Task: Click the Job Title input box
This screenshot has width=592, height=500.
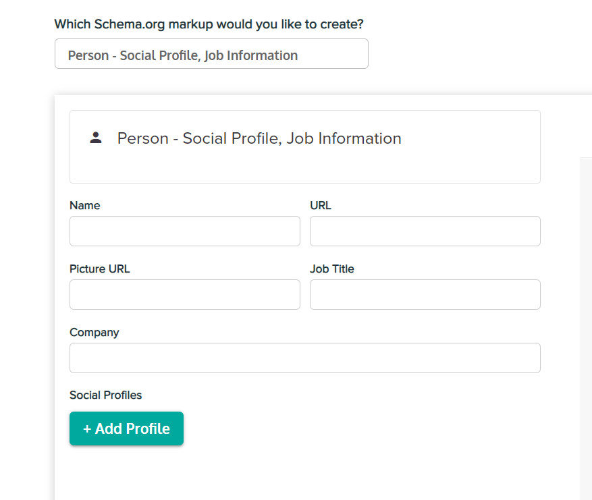Action: [x=425, y=294]
